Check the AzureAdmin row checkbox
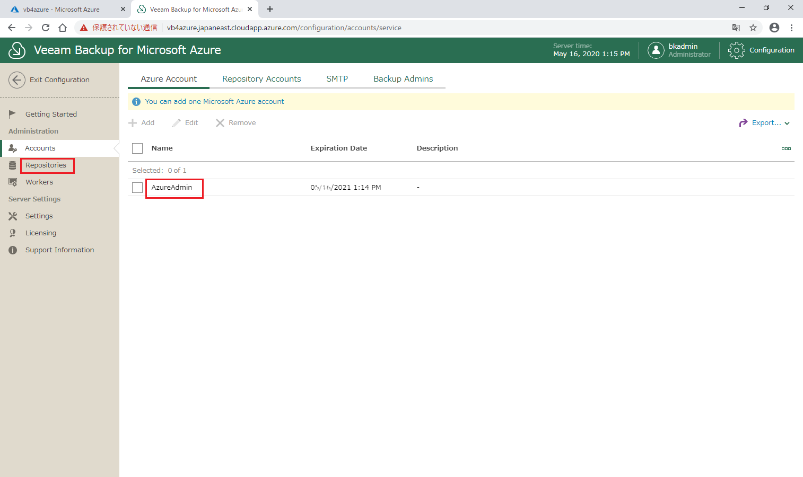 click(x=137, y=188)
